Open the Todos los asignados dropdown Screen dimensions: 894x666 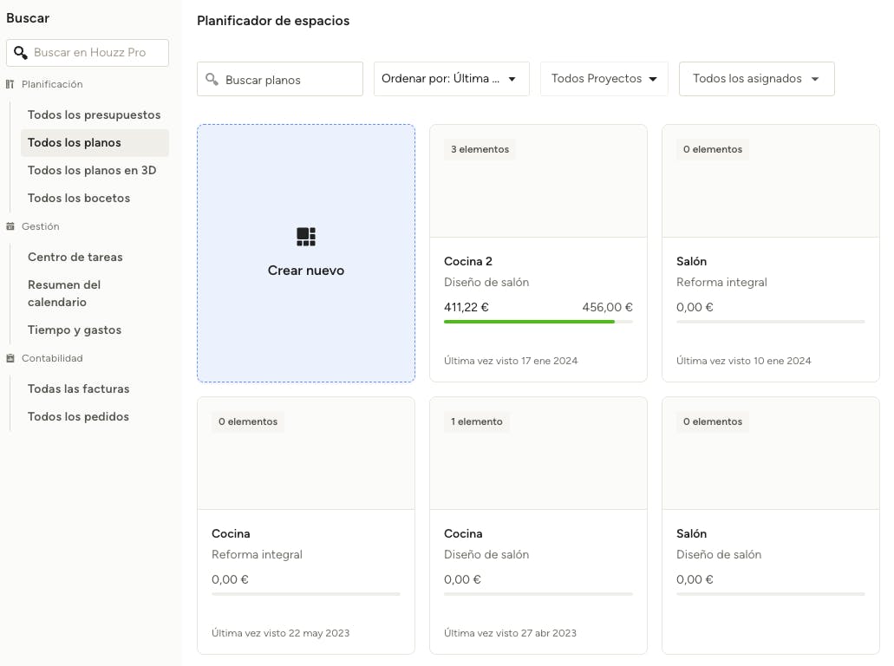pos(756,79)
